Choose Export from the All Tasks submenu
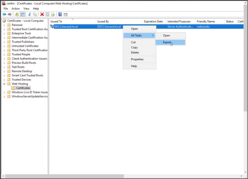Viewport: 248px width, 179px height. click(x=167, y=42)
